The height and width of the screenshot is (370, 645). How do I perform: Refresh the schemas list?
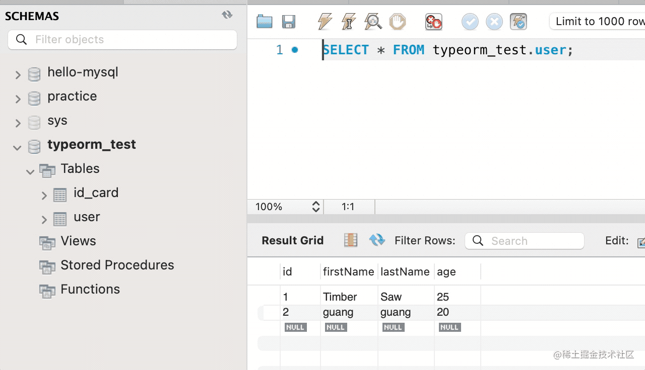point(227,15)
